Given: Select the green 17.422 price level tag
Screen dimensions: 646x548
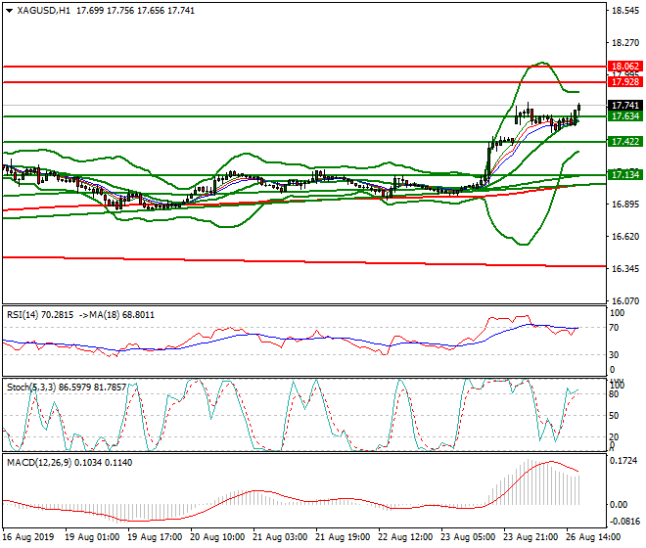Looking at the screenshot, I should 624,142.
